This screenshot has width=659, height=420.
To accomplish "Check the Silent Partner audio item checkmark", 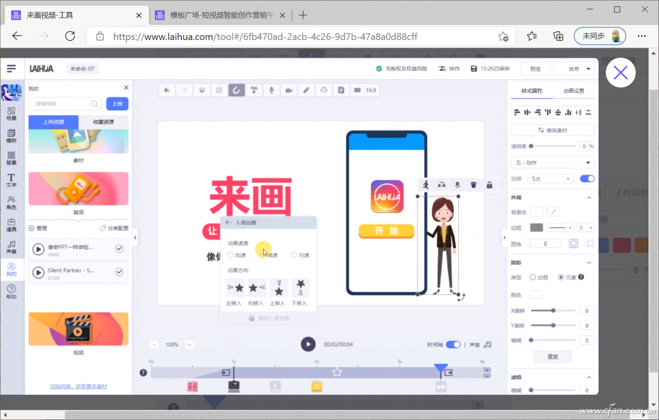I will tap(119, 272).
